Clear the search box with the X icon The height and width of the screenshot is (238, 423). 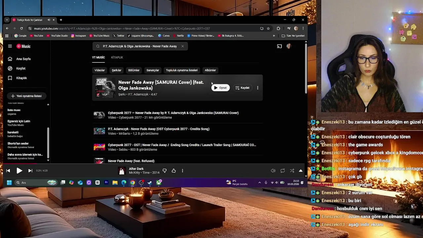pyautogui.click(x=182, y=46)
